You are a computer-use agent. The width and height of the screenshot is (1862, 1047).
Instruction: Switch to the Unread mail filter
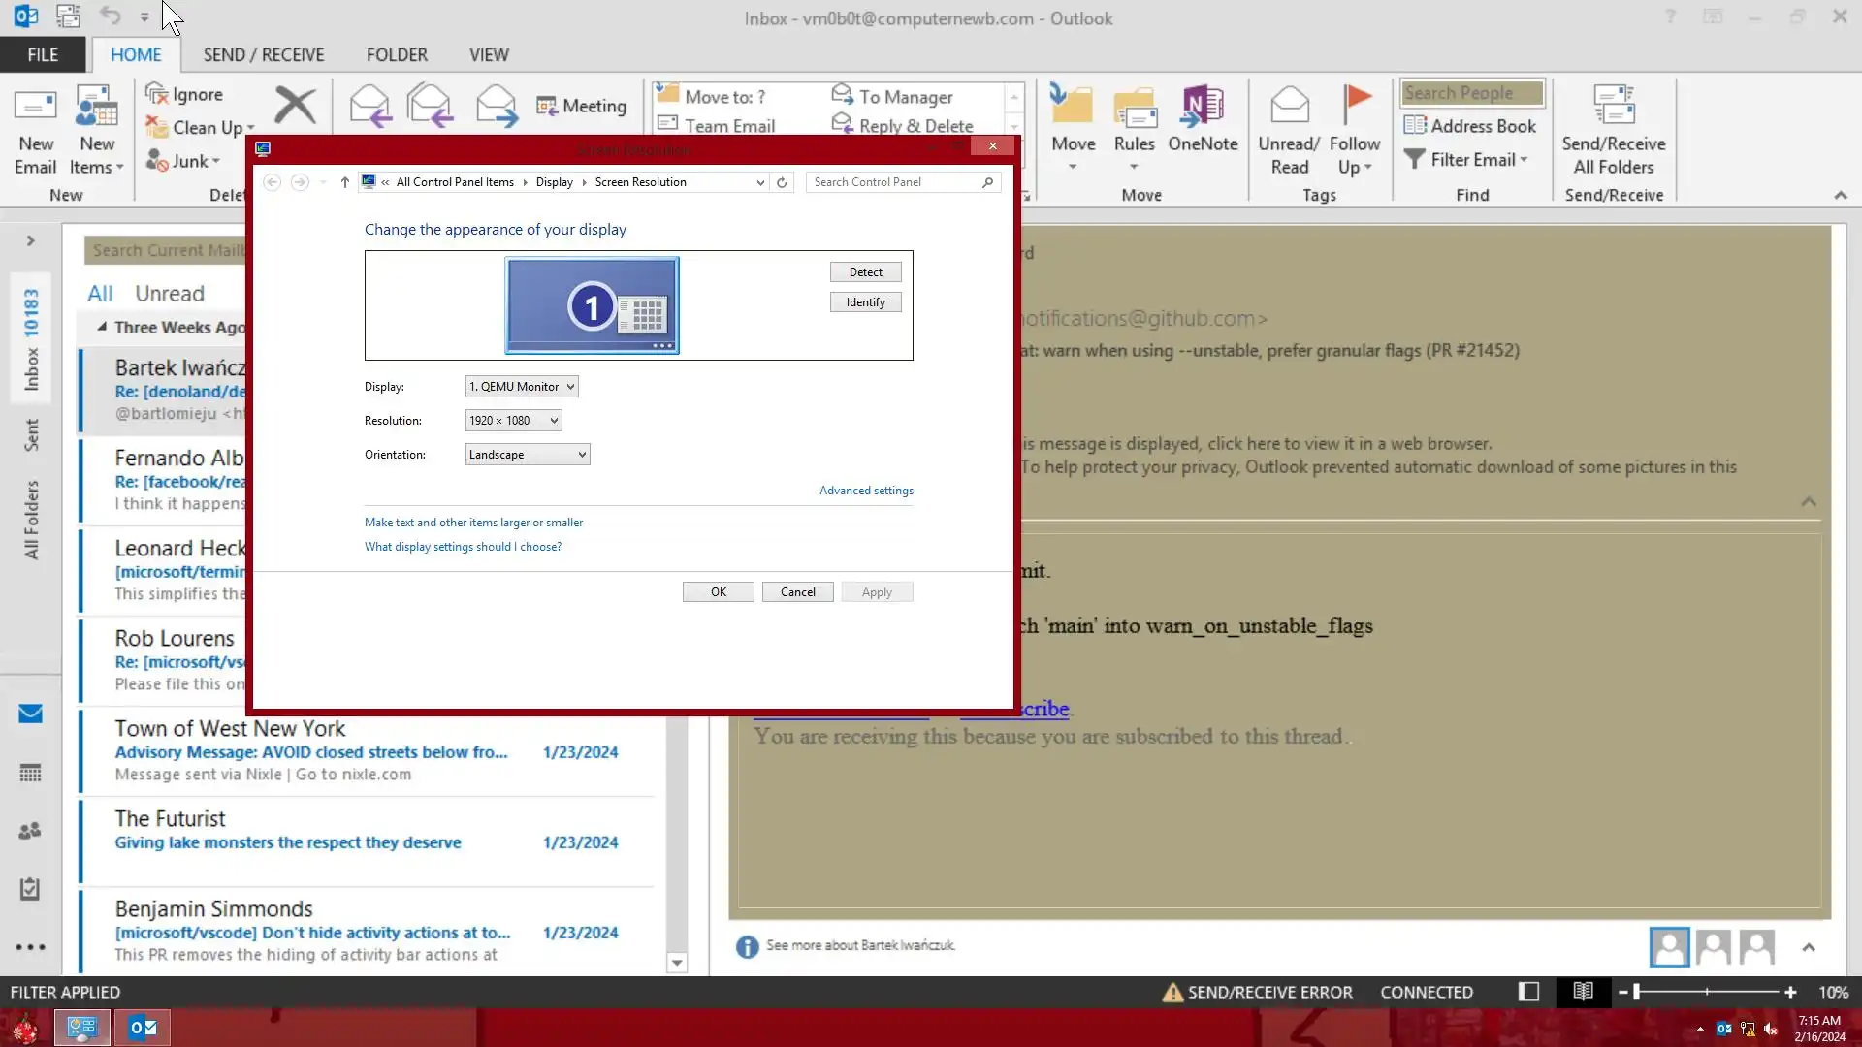[170, 294]
